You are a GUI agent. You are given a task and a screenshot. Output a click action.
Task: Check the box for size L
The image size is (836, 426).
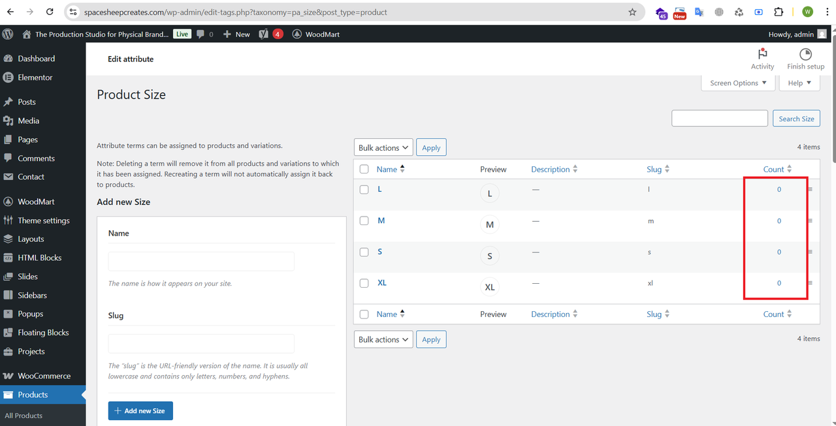coord(364,189)
